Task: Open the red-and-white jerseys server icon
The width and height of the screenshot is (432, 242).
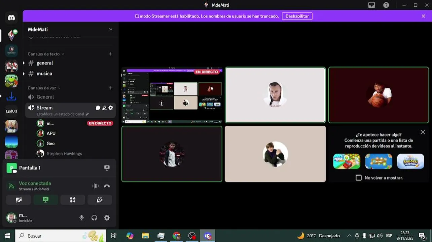Action: [x=11, y=66]
